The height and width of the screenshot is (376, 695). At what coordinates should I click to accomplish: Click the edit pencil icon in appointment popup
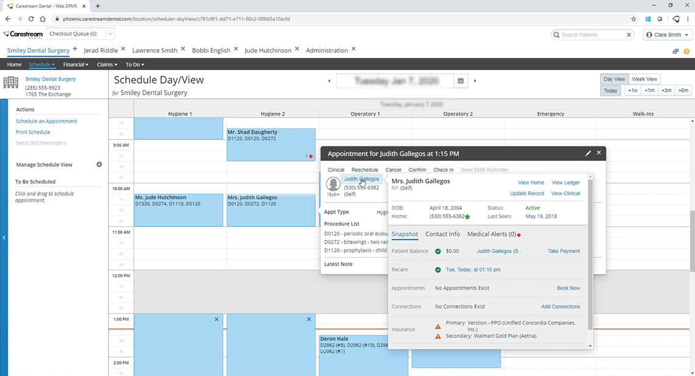tap(588, 154)
